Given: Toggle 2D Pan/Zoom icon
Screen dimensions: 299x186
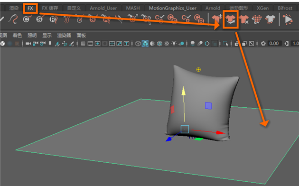Looking at the screenshot, I should click(x=65, y=44).
